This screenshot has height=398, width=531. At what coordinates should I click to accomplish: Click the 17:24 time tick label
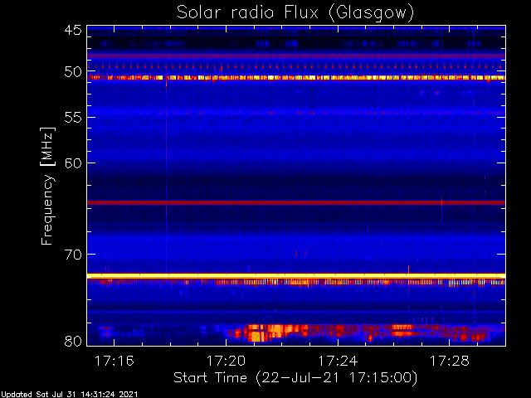(338, 362)
